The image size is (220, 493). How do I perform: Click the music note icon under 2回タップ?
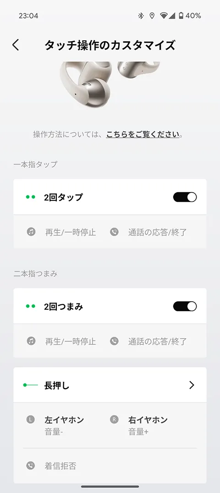click(x=31, y=232)
